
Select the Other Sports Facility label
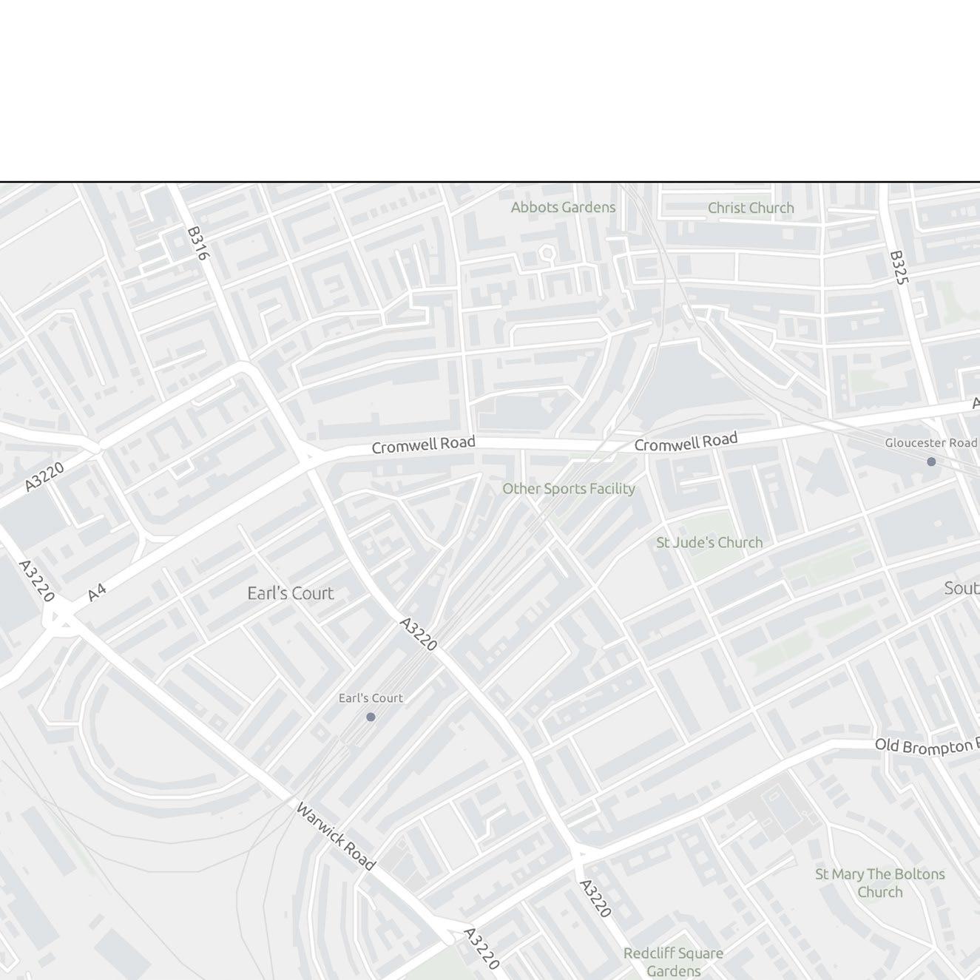pos(569,488)
